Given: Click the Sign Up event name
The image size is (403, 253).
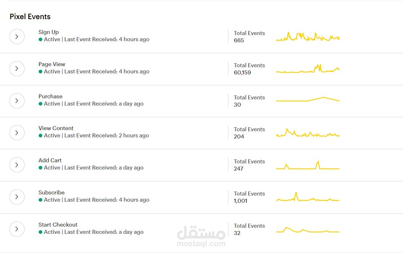Looking at the screenshot, I should click(48, 32).
